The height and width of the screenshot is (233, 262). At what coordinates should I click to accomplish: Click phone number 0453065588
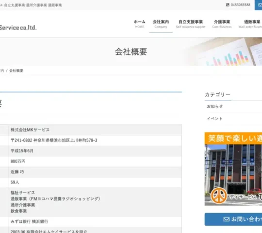tap(241, 5)
